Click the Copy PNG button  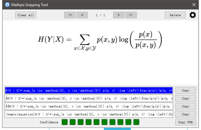186,122
